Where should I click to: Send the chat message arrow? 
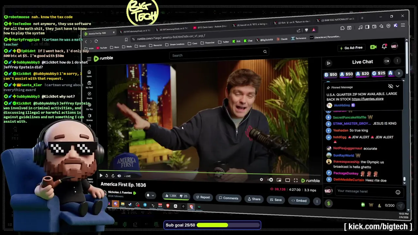point(400,206)
